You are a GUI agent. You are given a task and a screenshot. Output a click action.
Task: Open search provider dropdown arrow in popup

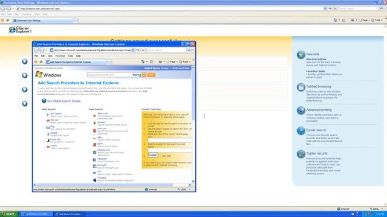click(192, 50)
